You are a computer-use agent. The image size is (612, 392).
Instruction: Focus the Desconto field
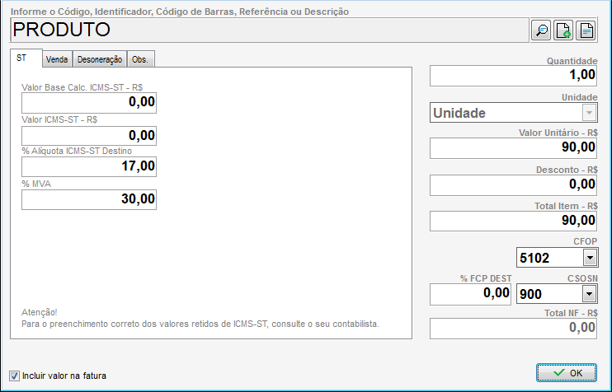click(x=514, y=184)
